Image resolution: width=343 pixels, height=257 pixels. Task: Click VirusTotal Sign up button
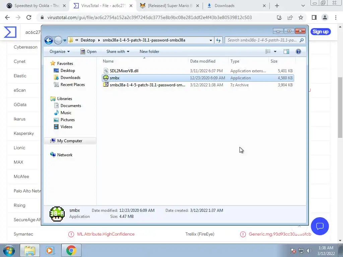321,32
